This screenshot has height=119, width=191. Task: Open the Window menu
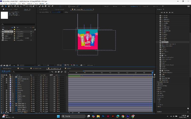click(x=42, y=4)
